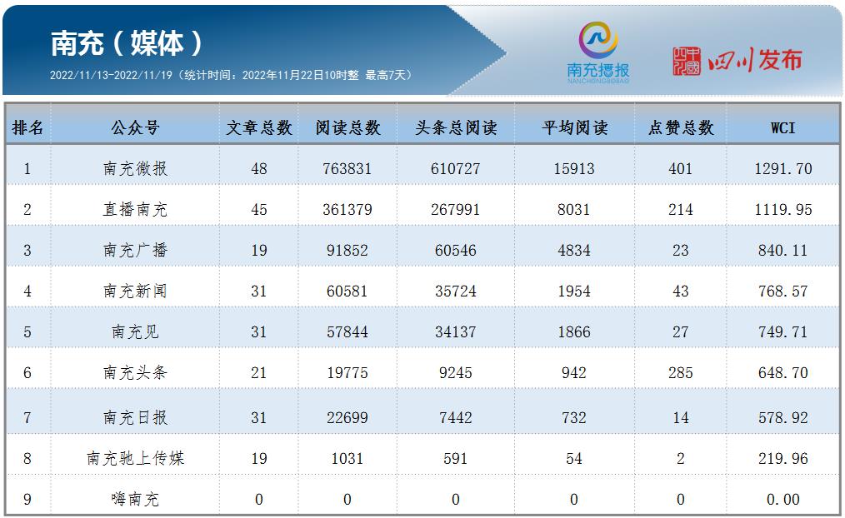845x518 pixels.
Task: Select the 排名 column header
Action: 27,127
